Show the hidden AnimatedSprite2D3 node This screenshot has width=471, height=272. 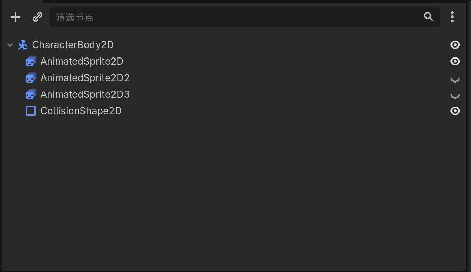[x=455, y=95]
